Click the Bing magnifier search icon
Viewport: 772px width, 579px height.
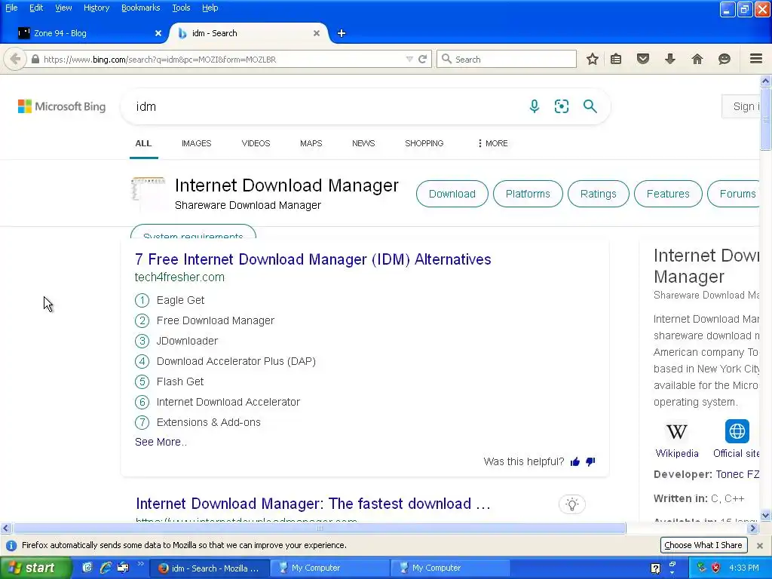click(590, 106)
